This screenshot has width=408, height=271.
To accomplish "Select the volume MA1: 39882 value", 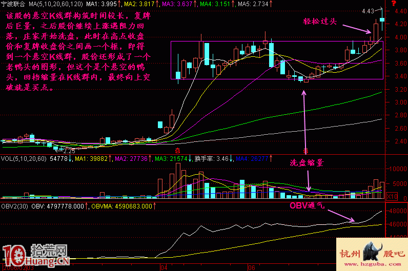I will [91, 158].
